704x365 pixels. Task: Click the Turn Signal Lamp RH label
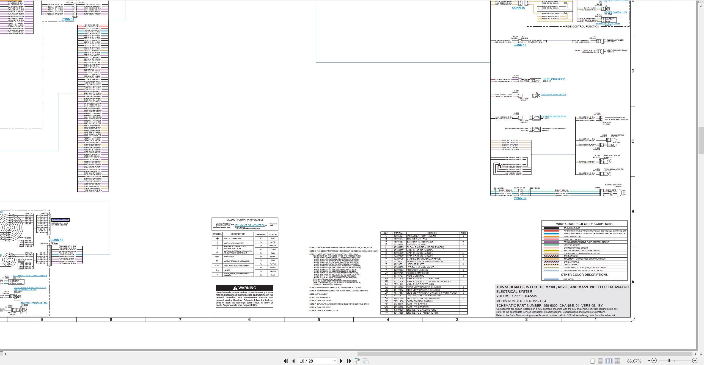coord(614,169)
